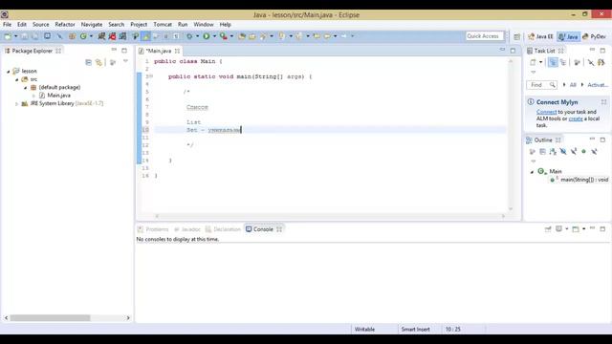The width and height of the screenshot is (612, 344).
Task: Click the New toolbar icon
Action: 8,36
